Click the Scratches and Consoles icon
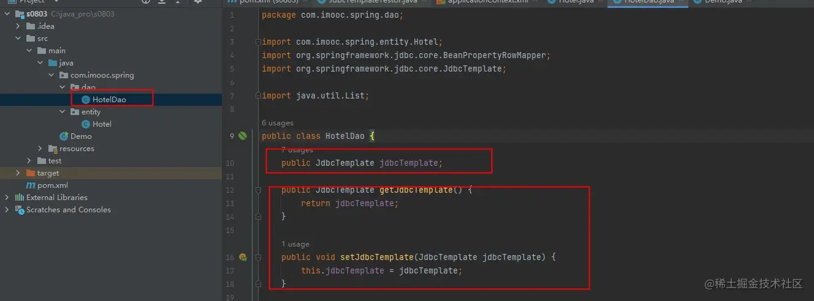The height and width of the screenshot is (301, 814). 20,210
